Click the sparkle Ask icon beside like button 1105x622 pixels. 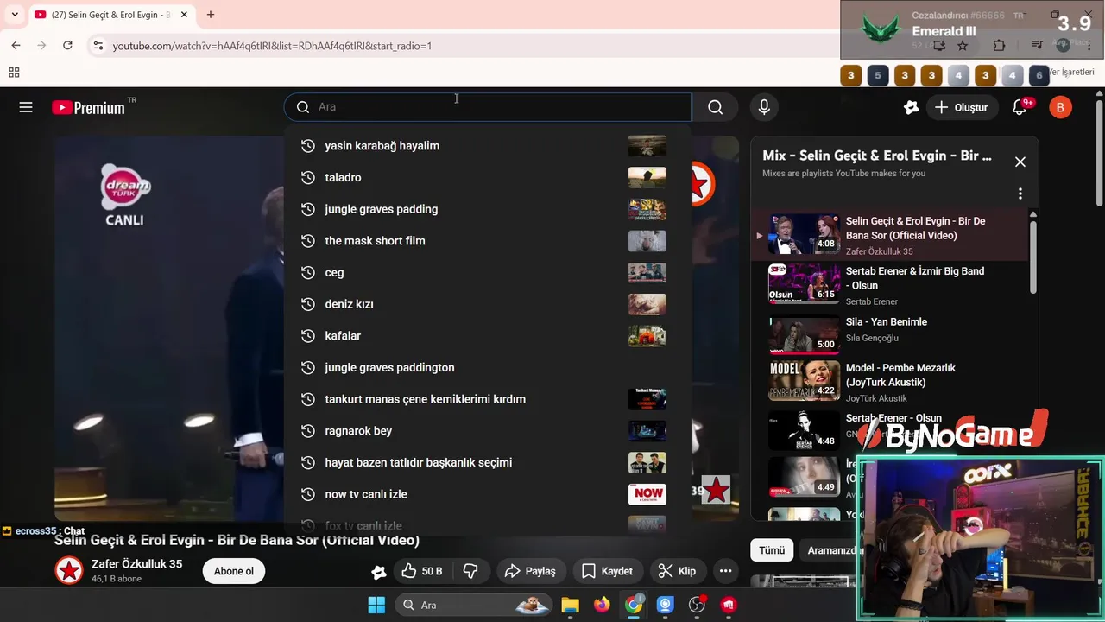[x=378, y=571]
